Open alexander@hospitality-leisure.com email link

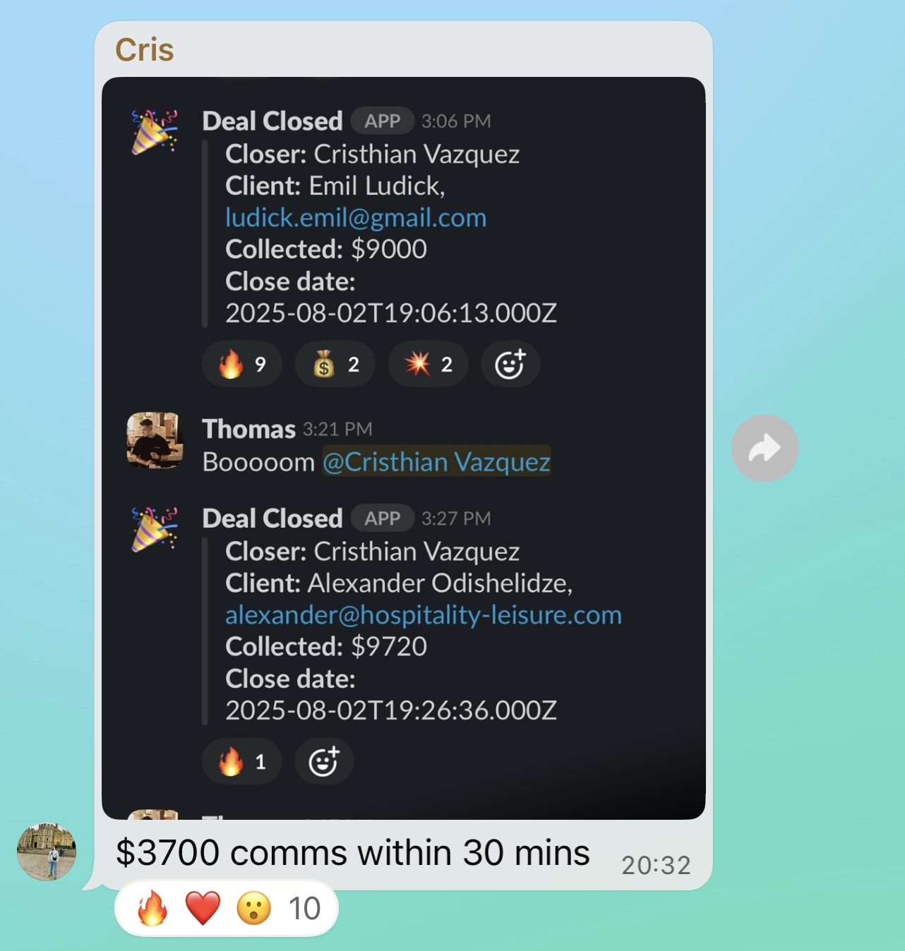(x=424, y=614)
